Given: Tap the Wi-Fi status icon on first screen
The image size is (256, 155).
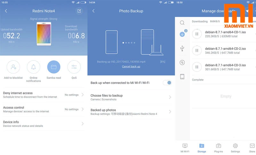Looking at the screenshot, I should 73,2.
